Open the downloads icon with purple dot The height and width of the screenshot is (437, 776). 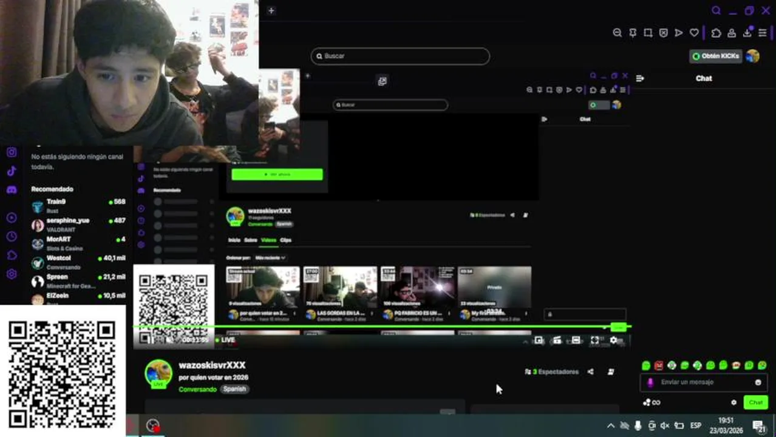(747, 32)
